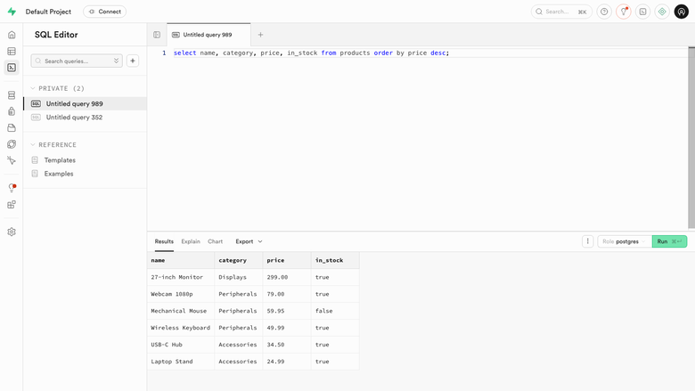Open the Database sidebar icon

12,95
